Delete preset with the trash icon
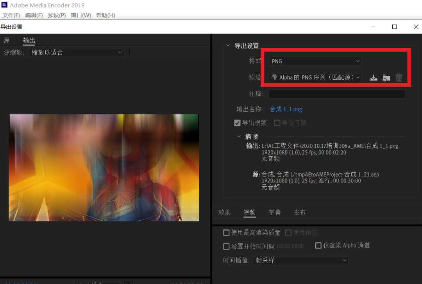 [399, 78]
